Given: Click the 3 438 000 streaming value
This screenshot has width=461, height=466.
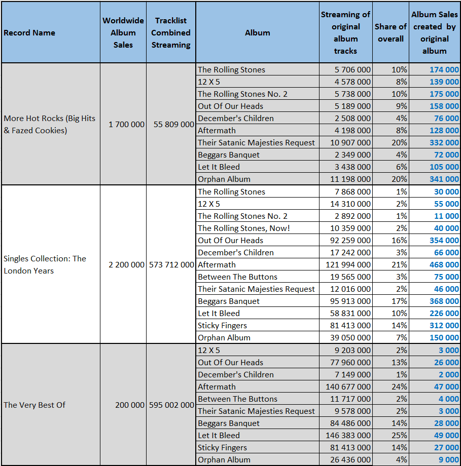Looking at the screenshot, I should tap(352, 167).
